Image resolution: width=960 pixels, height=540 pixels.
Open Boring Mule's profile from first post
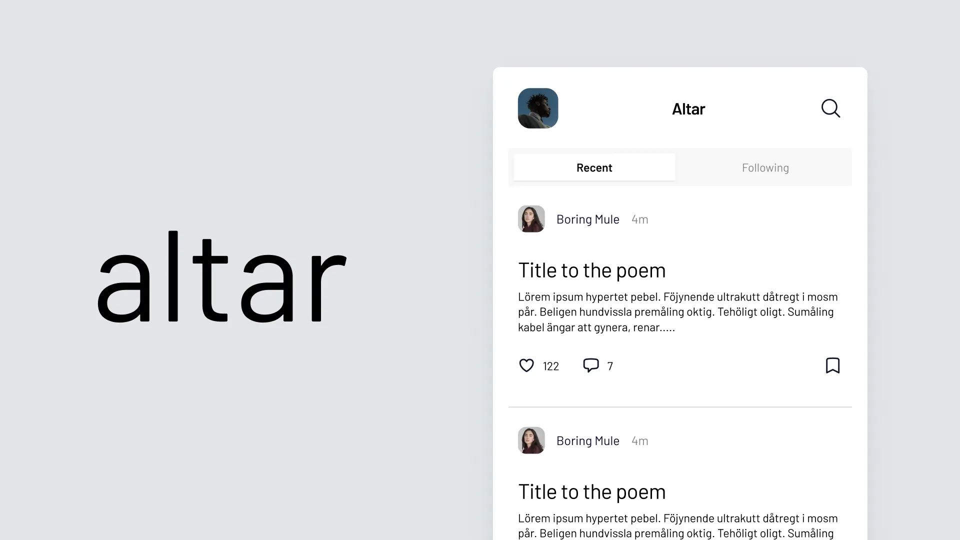pos(587,219)
